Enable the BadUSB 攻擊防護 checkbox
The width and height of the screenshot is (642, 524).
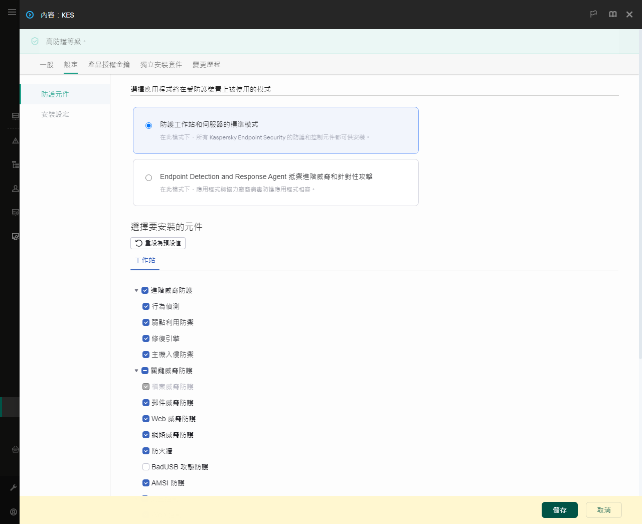(146, 467)
